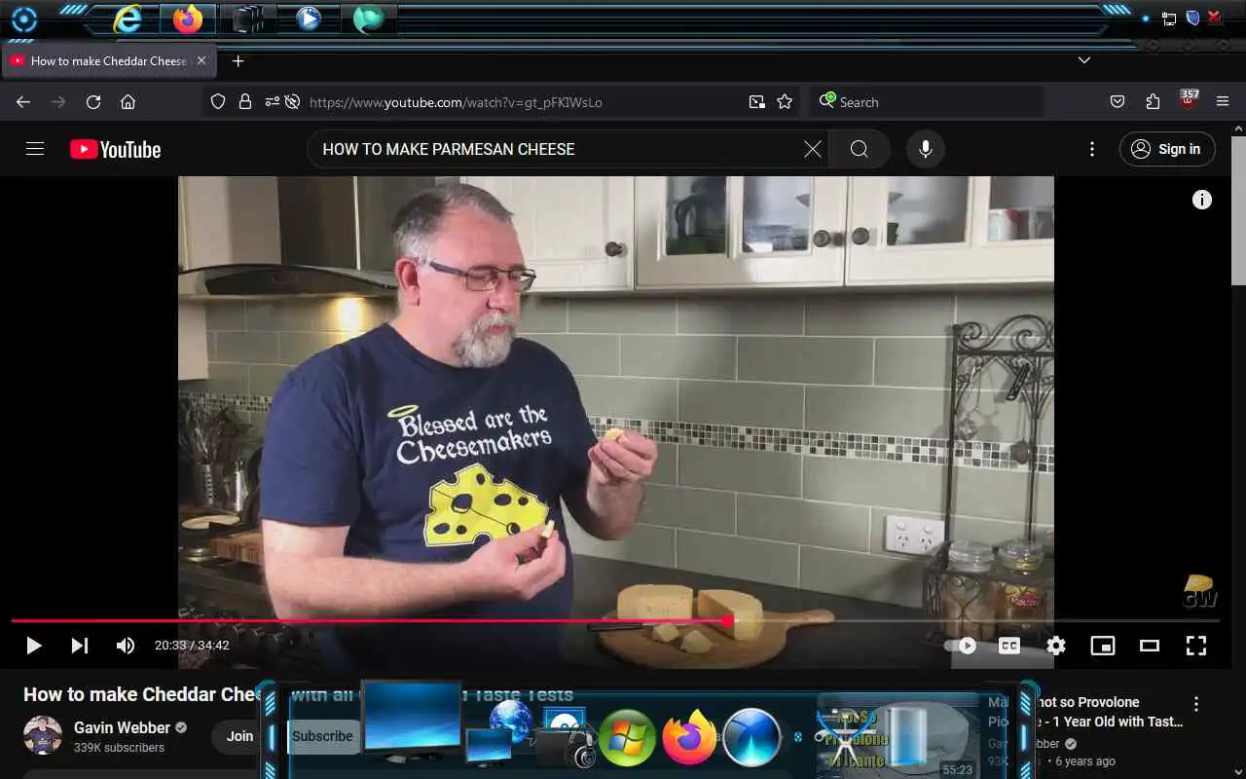The image size is (1246, 779).
Task: Open the site permissions icon in the address bar
Action: pyautogui.click(x=271, y=102)
